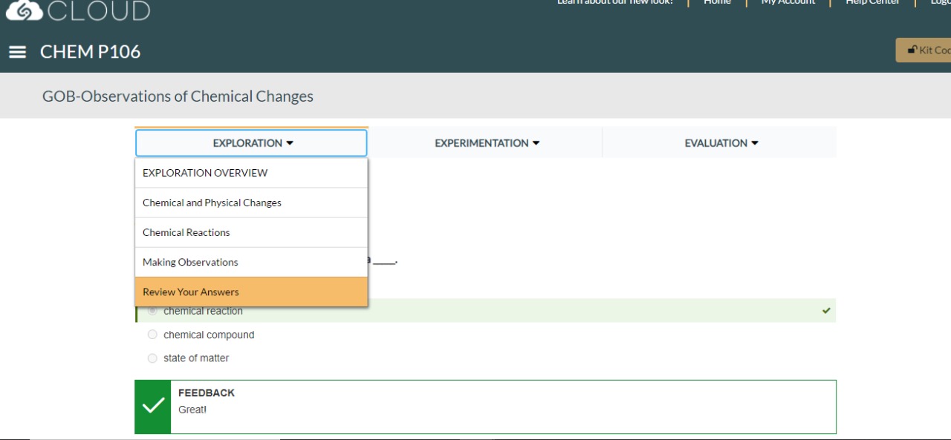Open the hamburger navigation menu
The height and width of the screenshot is (440, 951).
17,52
